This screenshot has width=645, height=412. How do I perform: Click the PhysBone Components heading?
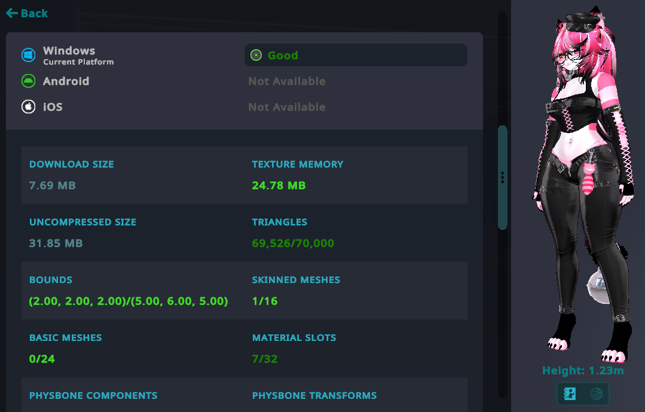93,396
